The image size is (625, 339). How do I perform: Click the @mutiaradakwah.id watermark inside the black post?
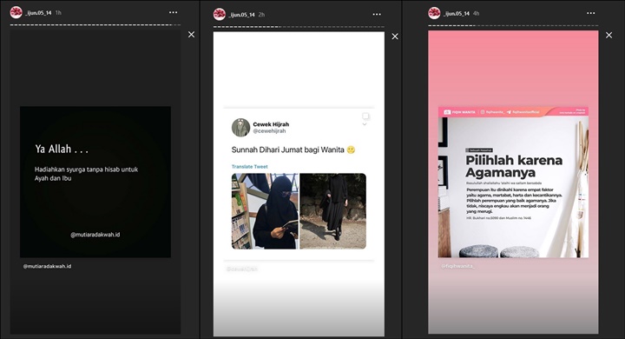point(95,235)
